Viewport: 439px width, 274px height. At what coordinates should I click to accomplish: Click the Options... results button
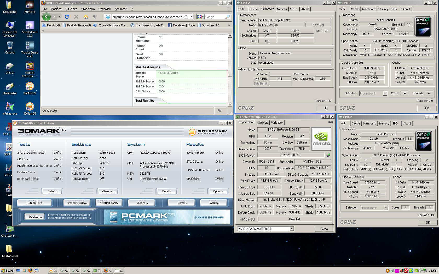click(x=219, y=191)
